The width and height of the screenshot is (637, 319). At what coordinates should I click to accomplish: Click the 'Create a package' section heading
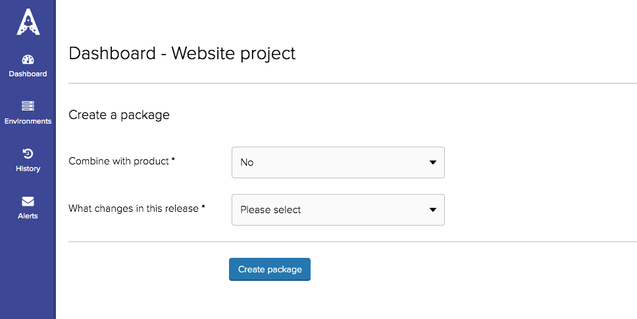(x=118, y=115)
